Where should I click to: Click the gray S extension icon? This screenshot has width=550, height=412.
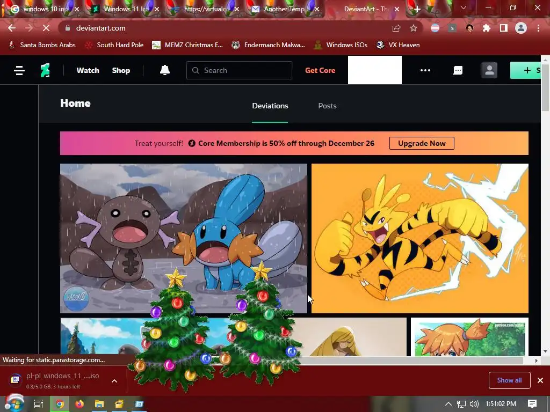(x=452, y=28)
